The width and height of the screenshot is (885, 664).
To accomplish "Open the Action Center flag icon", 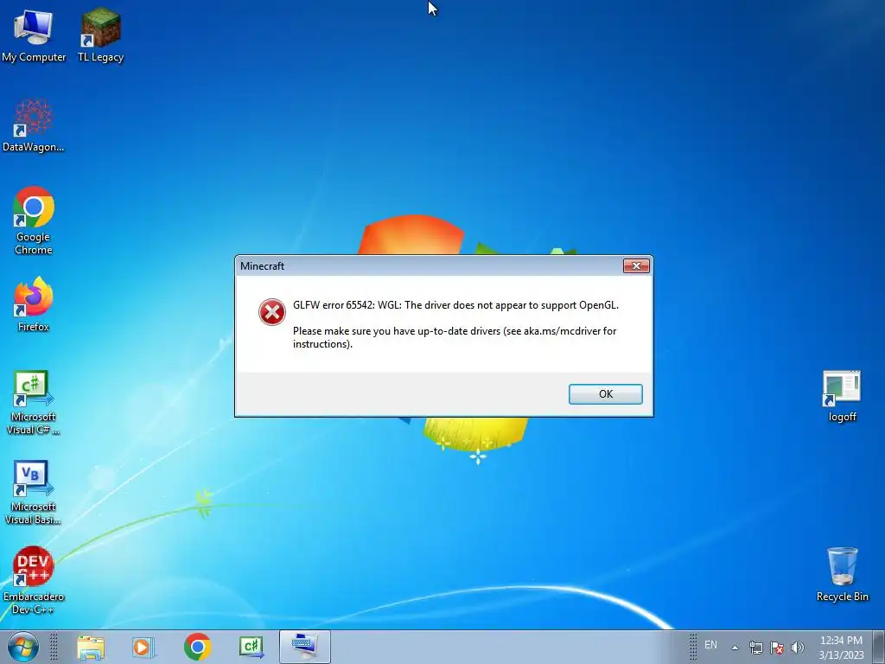I will coord(777,648).
